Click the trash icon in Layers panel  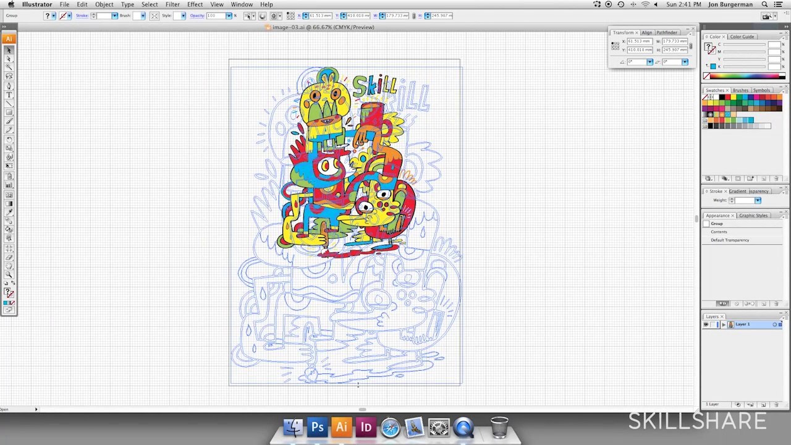[x=776, y=404]
